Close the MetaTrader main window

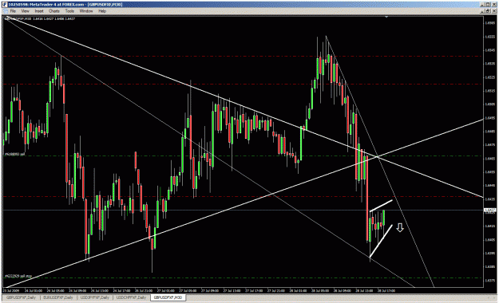(494, 5)
